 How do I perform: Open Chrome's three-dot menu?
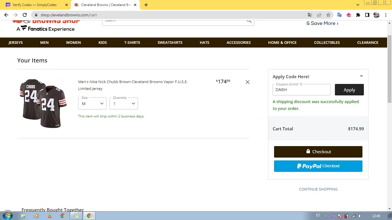pos(386,15)
